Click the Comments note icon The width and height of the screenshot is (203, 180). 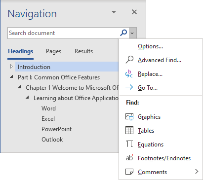point(129,172)
